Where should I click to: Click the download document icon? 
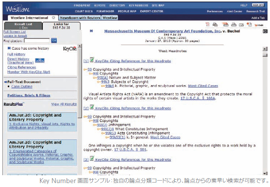pos(249,25)
